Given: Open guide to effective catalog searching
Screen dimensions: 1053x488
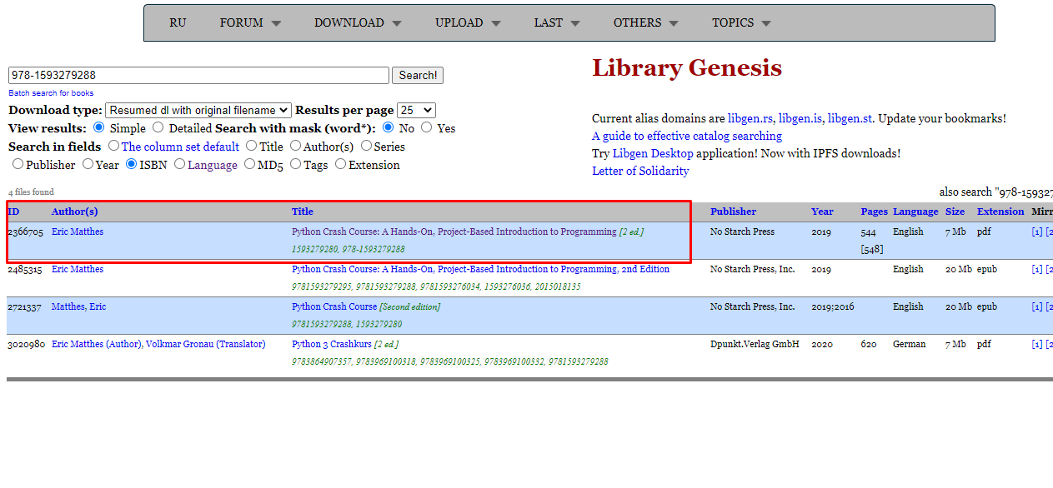Looking at the screenshot, I should coord(687,136).
